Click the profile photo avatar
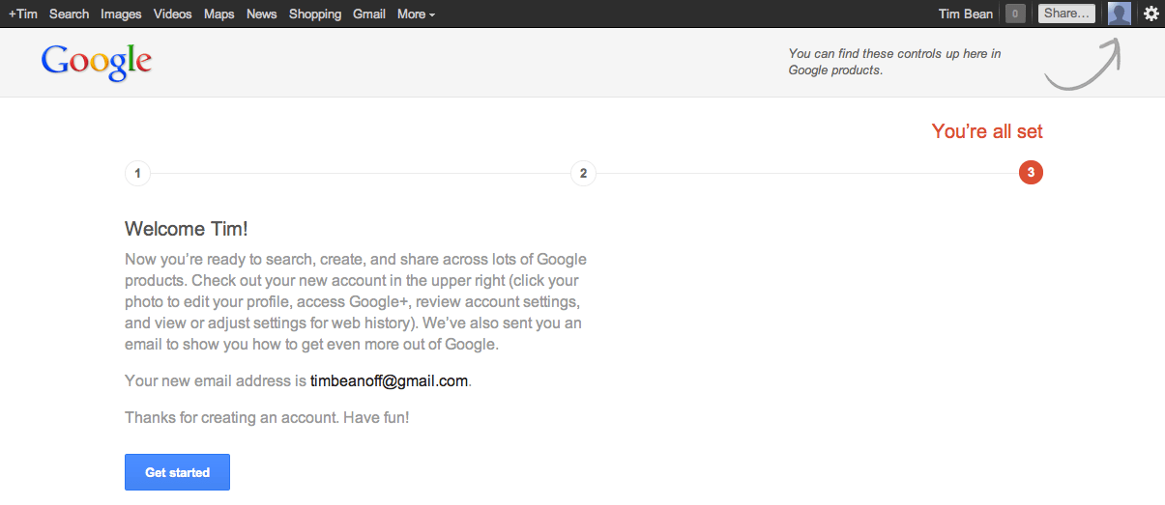 [1120, 14]
